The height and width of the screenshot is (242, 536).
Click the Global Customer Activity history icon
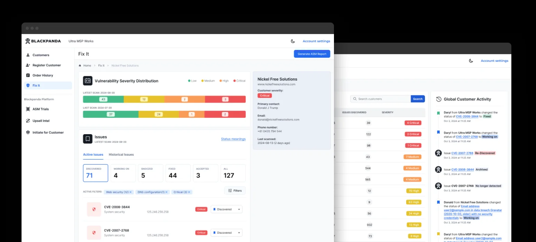coord(439,99)
